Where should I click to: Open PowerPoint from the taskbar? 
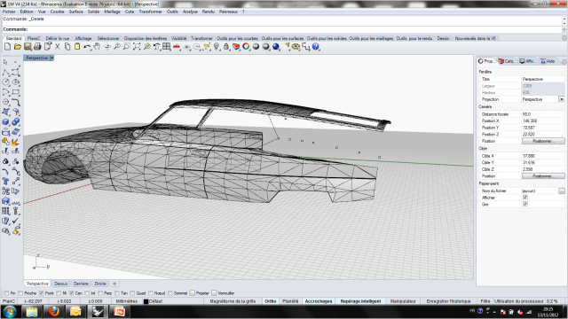tap(119, 311)
